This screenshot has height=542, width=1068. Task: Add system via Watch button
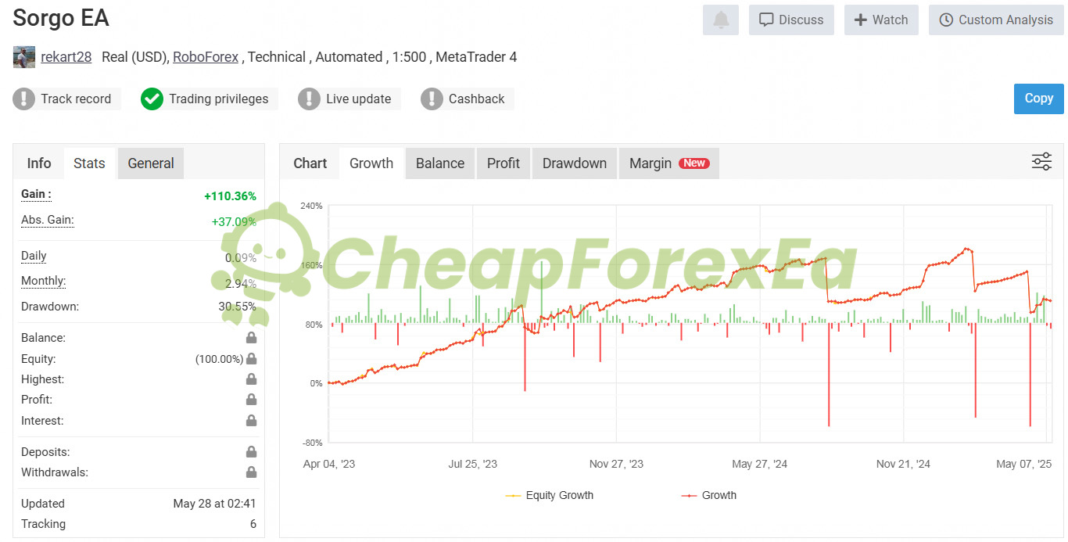pos(881,20)
